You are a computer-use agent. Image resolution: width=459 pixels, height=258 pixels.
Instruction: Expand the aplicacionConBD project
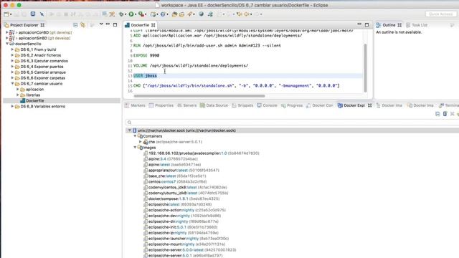click(6, 32)
